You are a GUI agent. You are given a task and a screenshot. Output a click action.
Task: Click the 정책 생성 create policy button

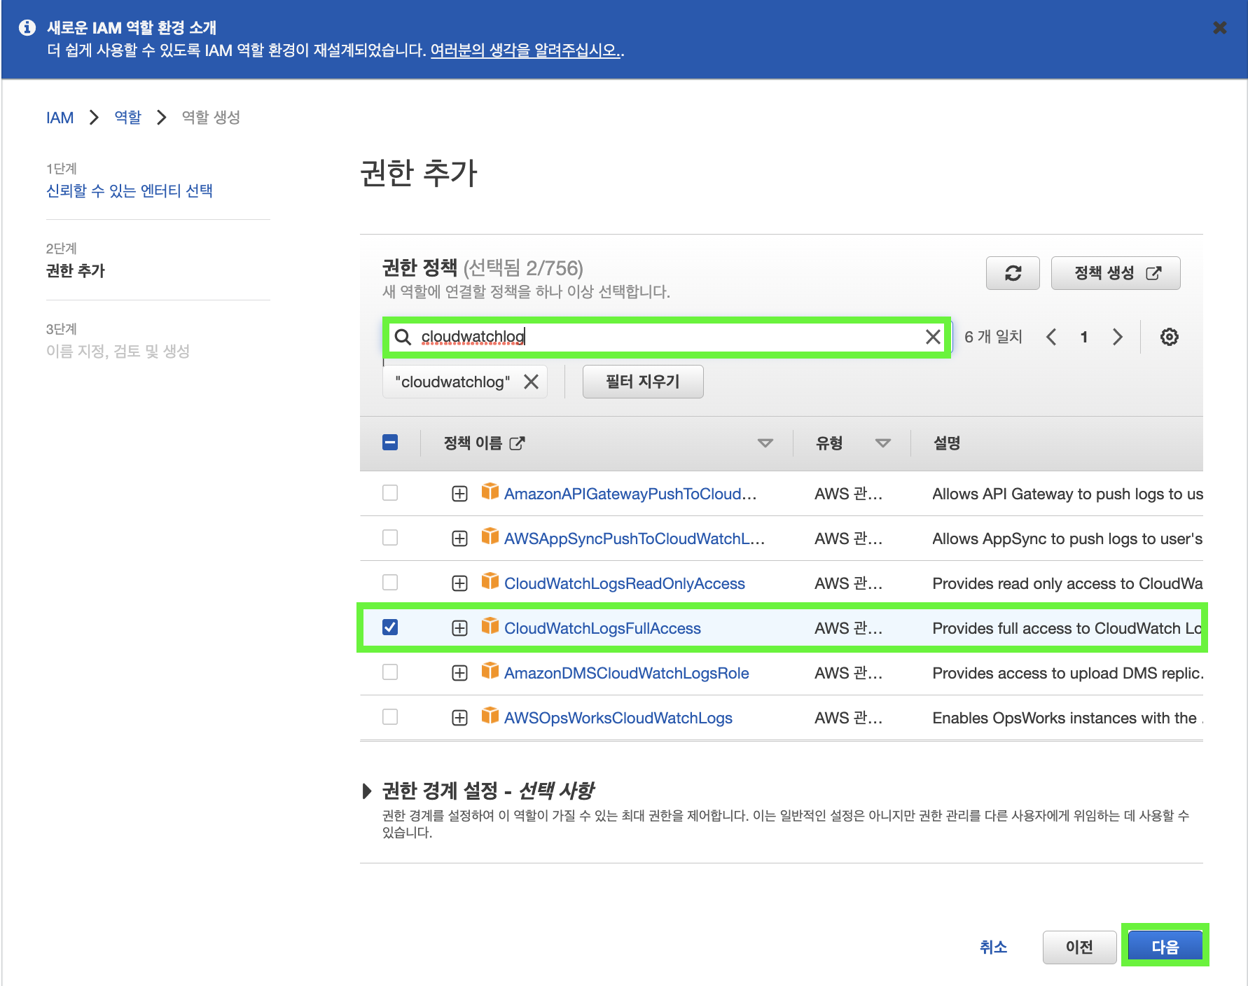(x=1116, y=273)
